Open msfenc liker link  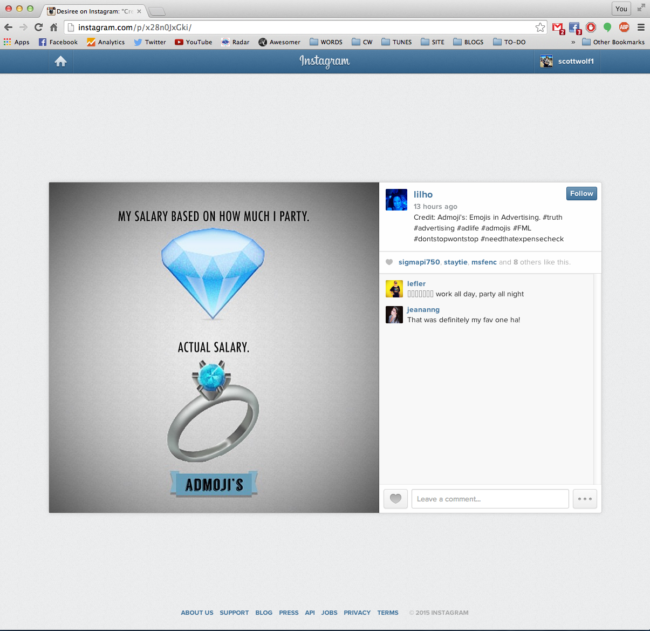(x=484, y=262)
